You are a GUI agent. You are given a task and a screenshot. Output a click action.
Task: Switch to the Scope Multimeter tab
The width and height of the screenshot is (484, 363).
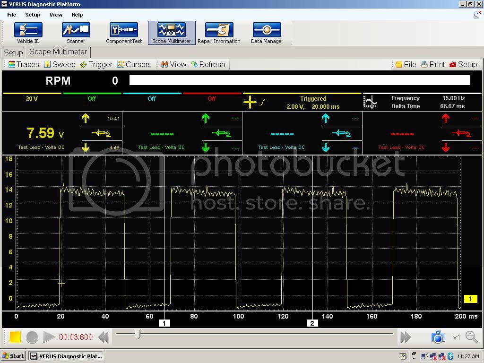(x=58, y=52)
